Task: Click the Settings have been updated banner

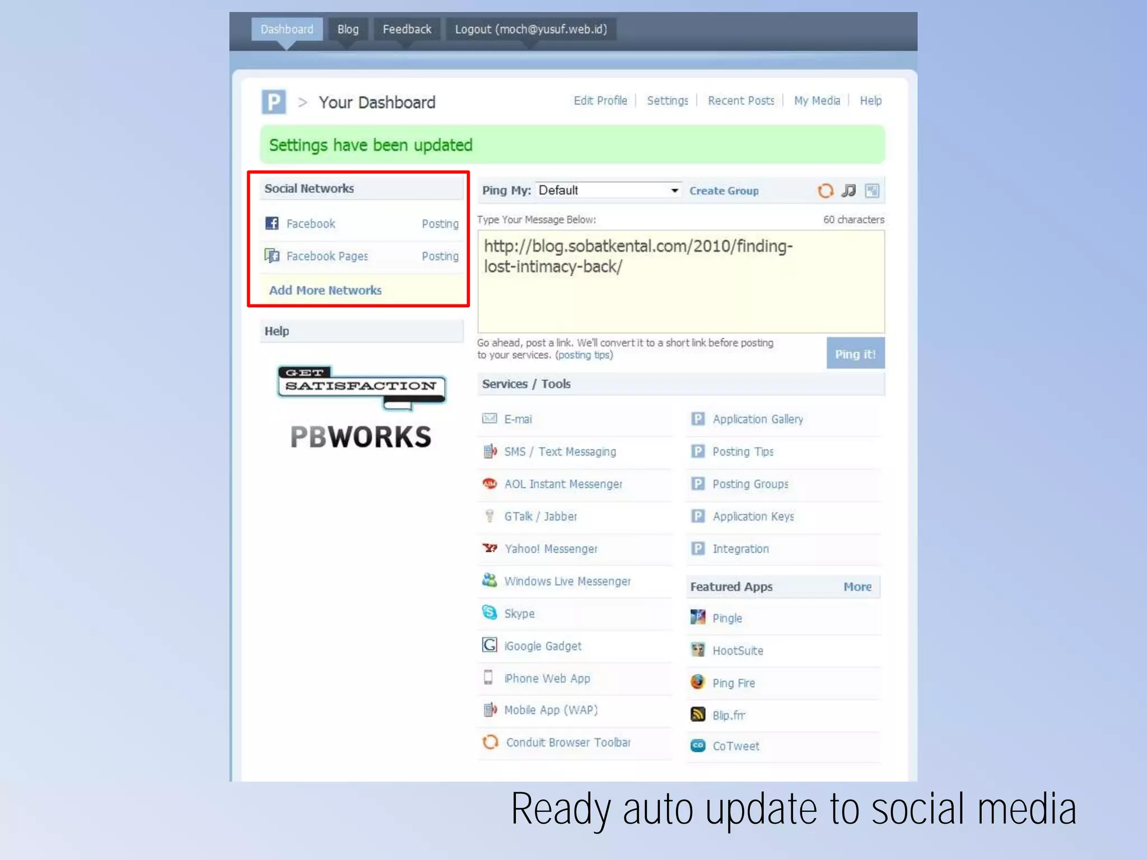Action: [572, 145]
